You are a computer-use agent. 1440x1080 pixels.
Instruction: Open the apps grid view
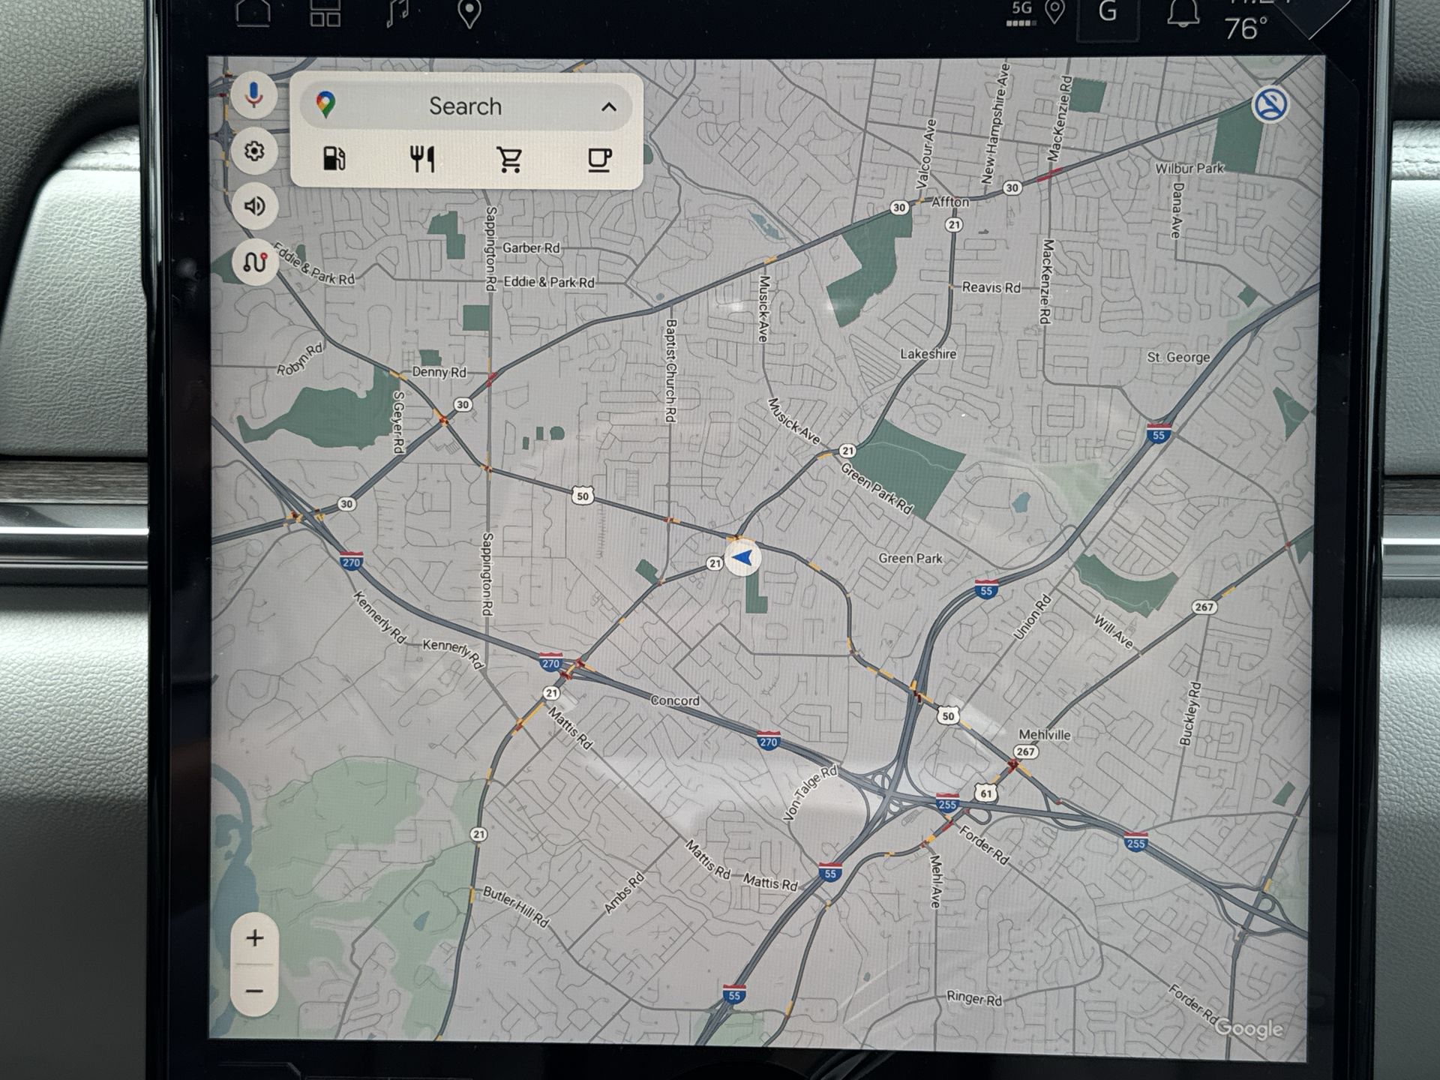click(x=325, y=13)
